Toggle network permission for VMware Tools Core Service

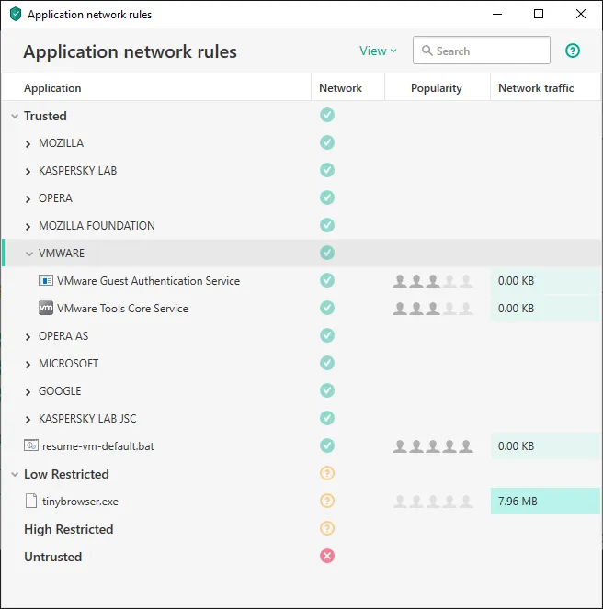327,308
